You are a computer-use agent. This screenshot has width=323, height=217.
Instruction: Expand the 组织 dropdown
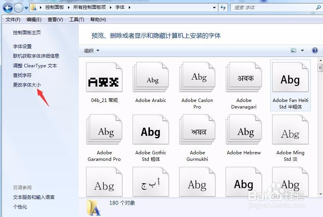(92, 50)
